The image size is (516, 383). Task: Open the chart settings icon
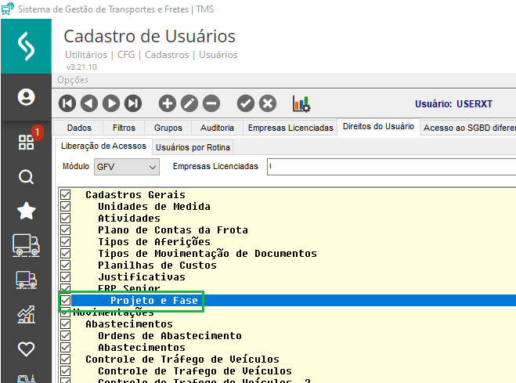tap(301, 103)
